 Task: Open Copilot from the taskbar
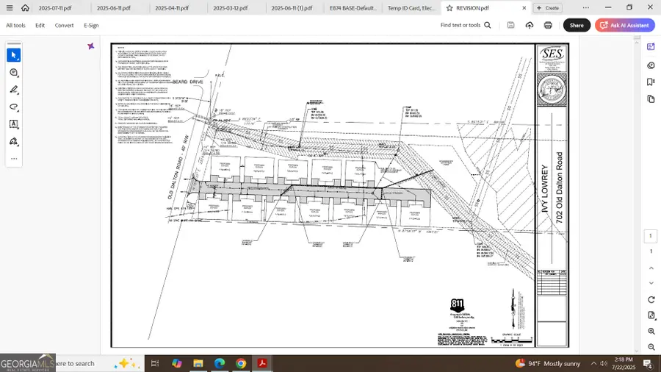click(176, 363)
